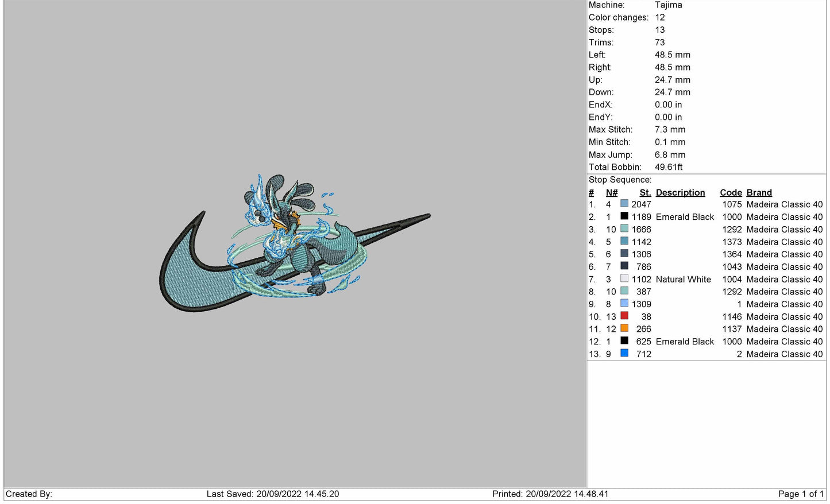
Task: Click the Total Bobbin value 49.61ft
Action: pos(669,167)
